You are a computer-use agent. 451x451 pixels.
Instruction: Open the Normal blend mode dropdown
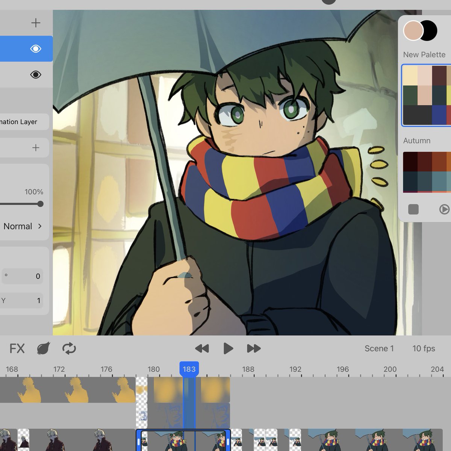[23, 226]
